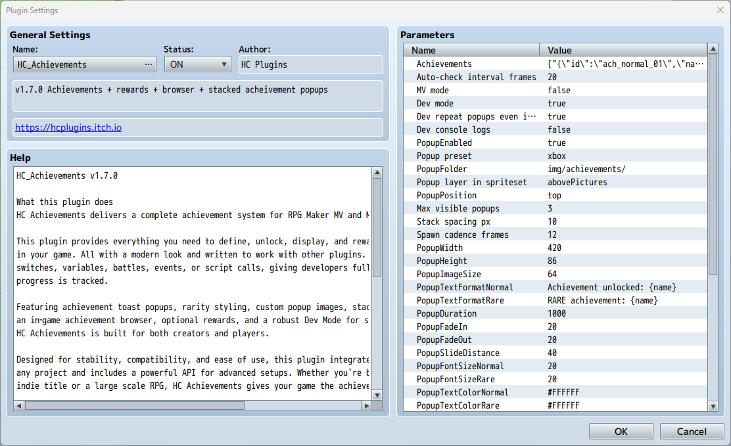Select the PopupDuration parameter row
The width and height of the screenshot is (731, 446).
point(555,313)
